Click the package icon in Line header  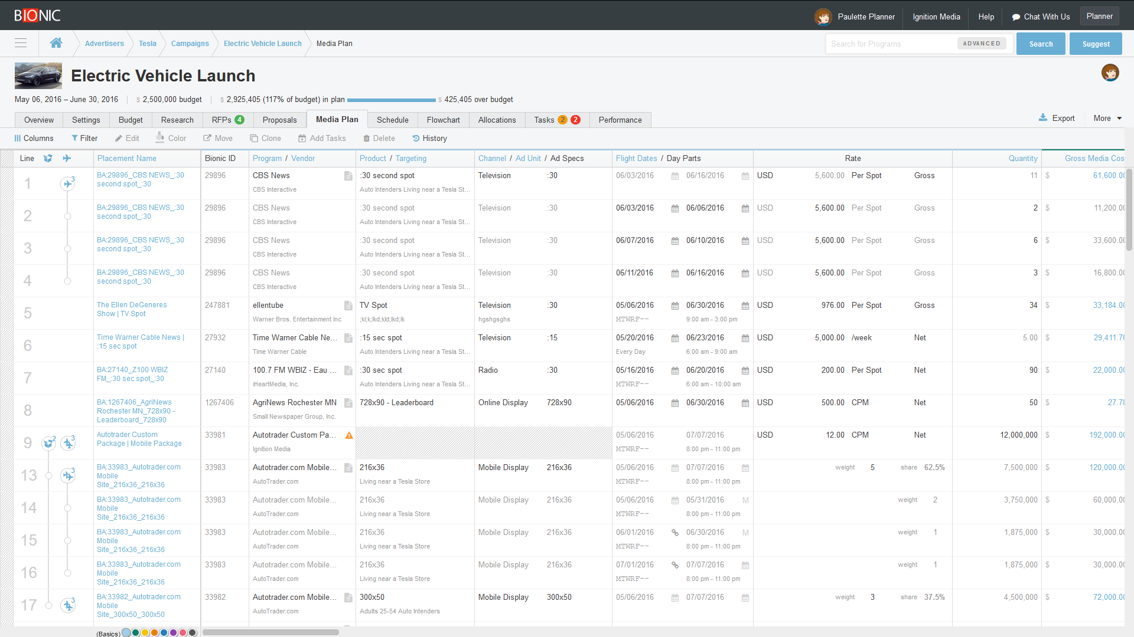pyautogui.click(x=48, y=158)
